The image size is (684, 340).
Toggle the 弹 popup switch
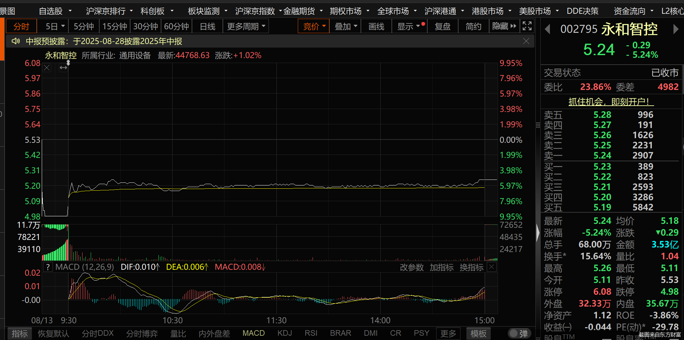coord(519,334)
